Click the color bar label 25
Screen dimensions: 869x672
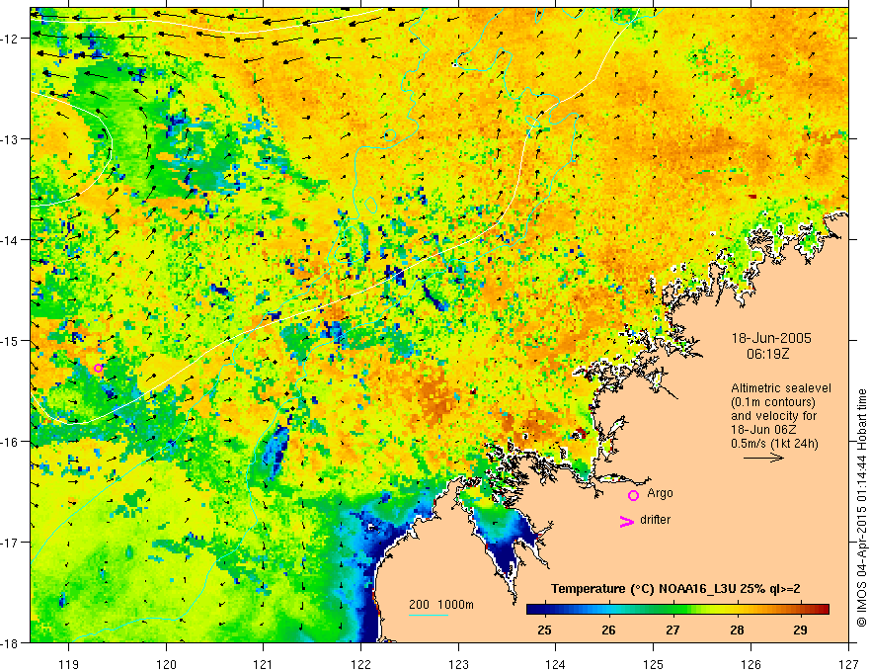click(545, 630)
